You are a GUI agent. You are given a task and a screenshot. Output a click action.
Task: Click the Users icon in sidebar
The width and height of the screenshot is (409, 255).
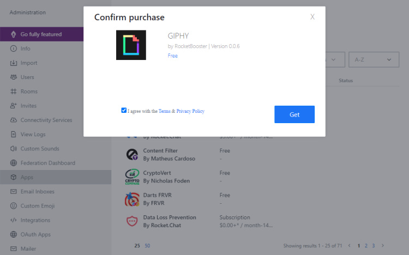(14, 77)
